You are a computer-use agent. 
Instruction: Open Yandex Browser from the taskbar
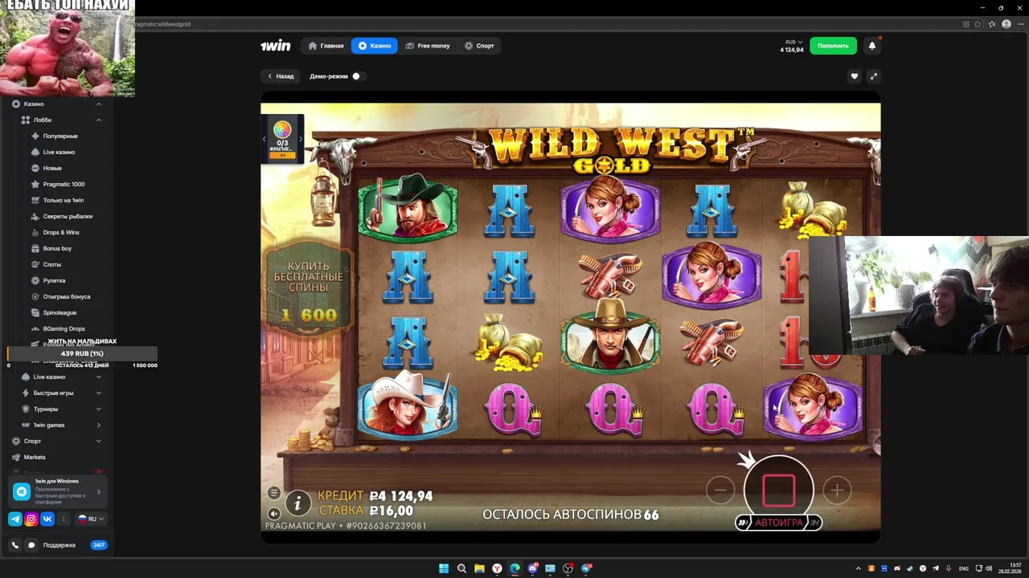coord(497,568)
